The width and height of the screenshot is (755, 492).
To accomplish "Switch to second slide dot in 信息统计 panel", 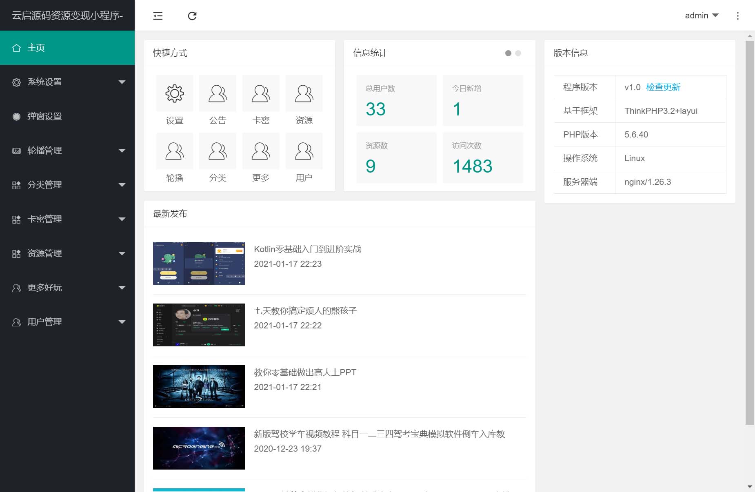I will point(518,53).
